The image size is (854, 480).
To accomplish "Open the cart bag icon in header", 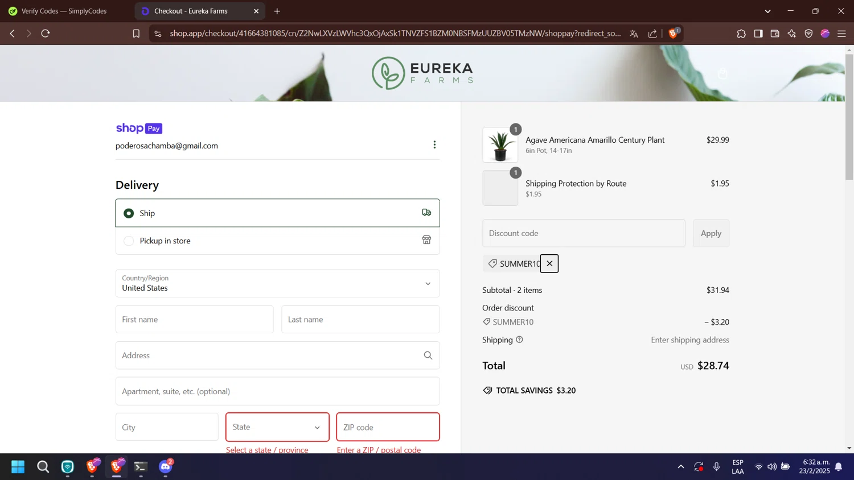I will [x=722, y=73].
